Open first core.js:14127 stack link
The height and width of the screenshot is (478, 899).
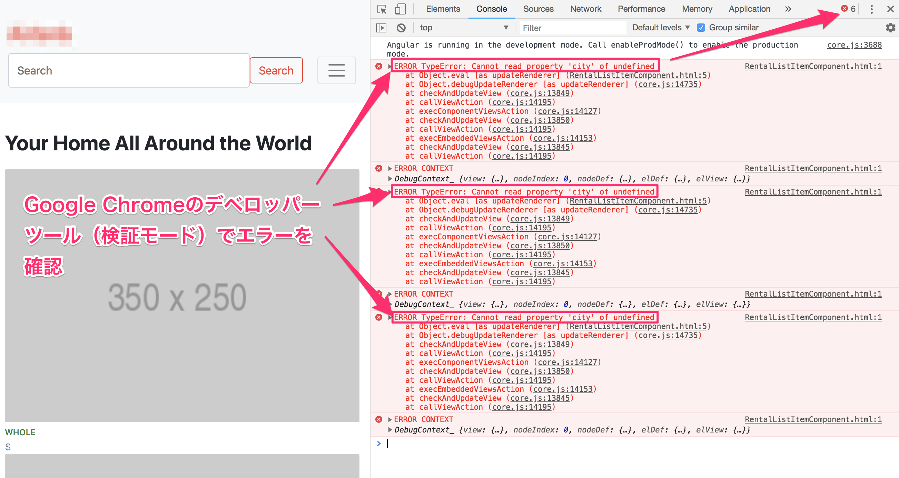click(567, 111)
